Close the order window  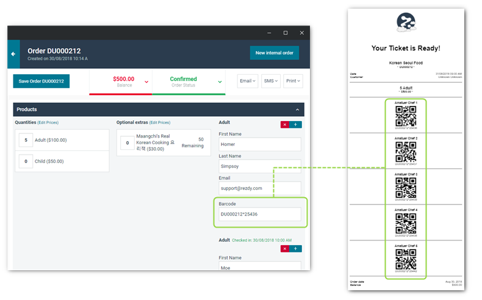(x=301, y=33)
